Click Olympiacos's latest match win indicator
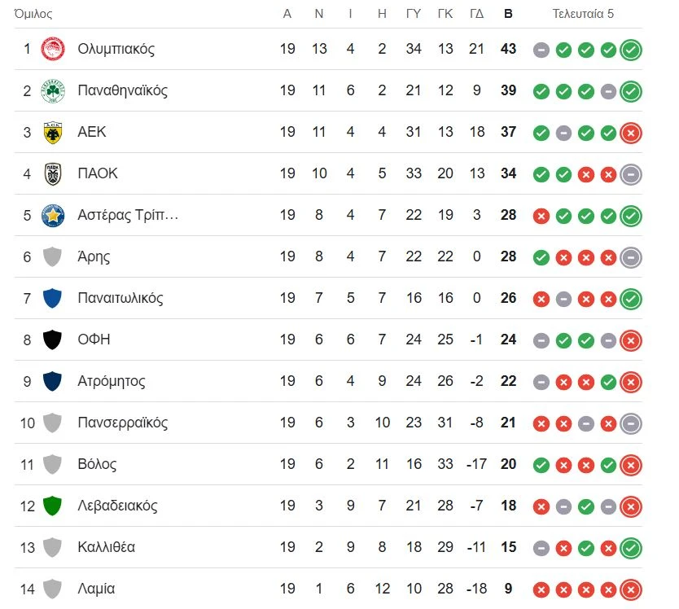The height and width of the screenshot is (609, 679). [630, 50]
